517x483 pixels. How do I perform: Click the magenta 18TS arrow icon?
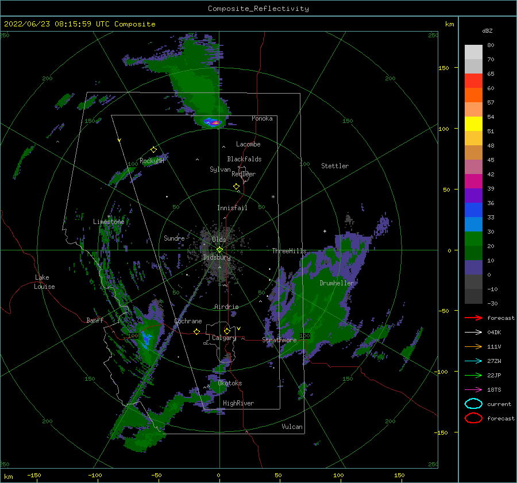tap(473, 390)
